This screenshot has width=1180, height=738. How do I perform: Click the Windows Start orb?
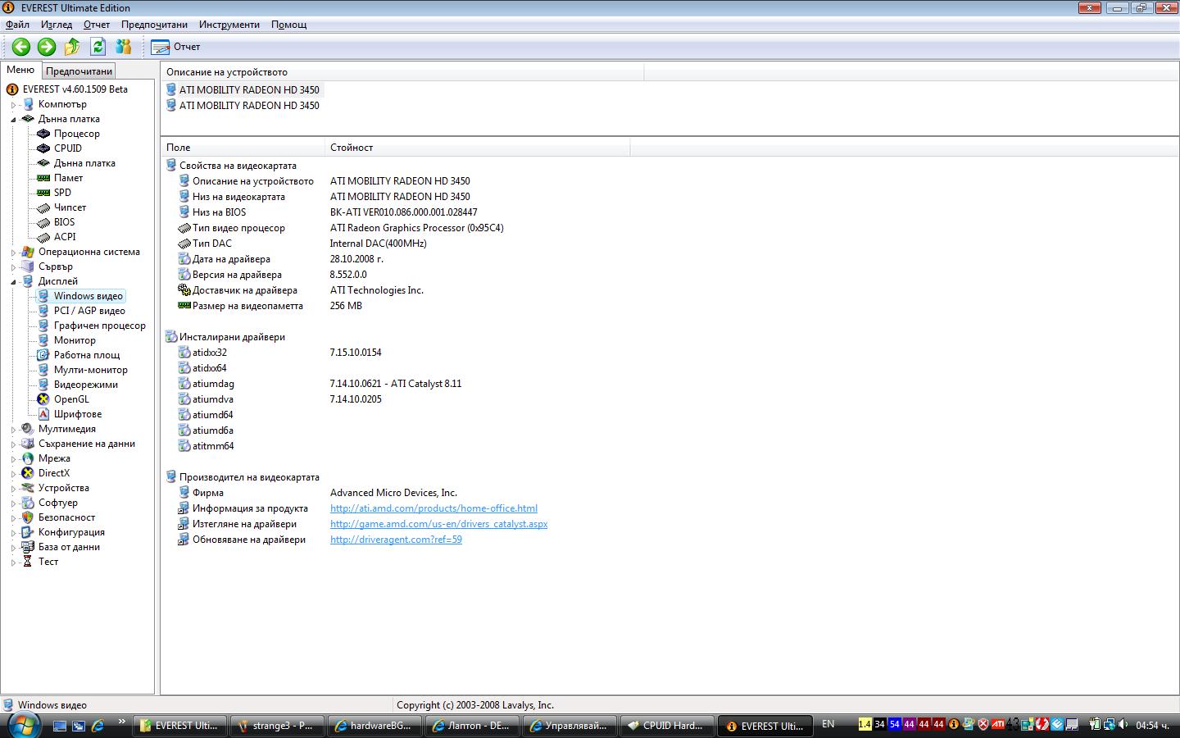[x=22, y=724]
